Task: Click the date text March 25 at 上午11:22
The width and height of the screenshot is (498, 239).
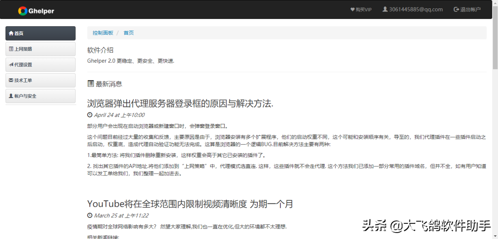Action: pos(121,216)
